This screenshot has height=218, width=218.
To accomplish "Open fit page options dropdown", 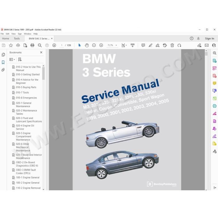I will click(x=124, y=45).
